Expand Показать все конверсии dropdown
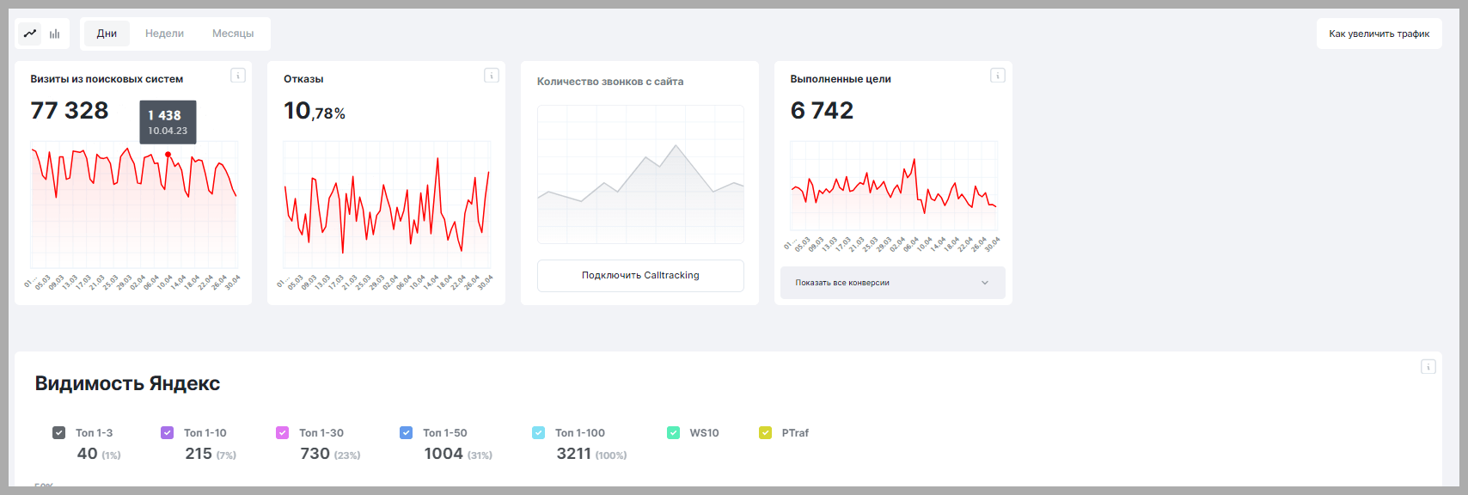This screenshot has height=495, width=1468. tap(892, 283)
